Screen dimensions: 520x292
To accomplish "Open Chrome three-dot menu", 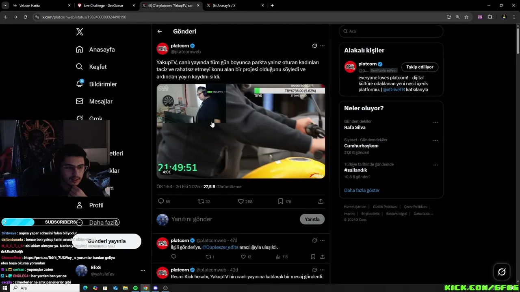I will 514,17.
